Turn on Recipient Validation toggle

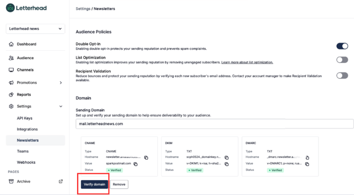click(342, 75)
